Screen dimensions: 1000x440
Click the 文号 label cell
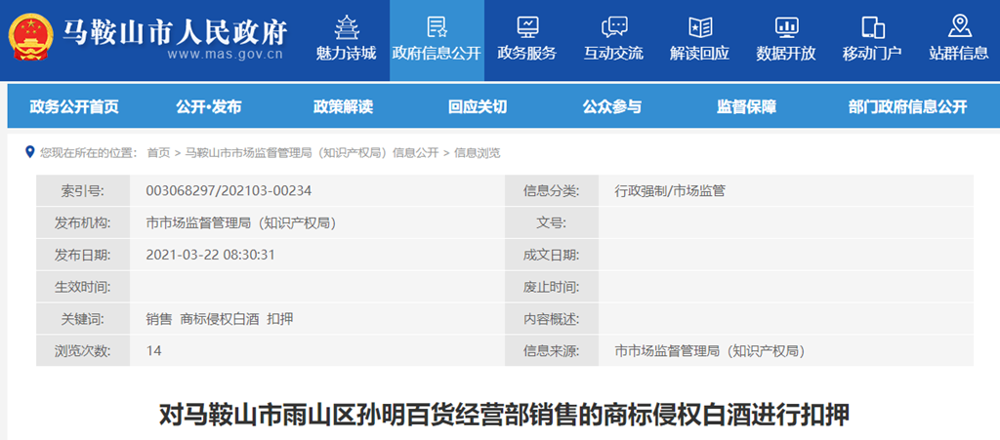click(x=552, y=222)
